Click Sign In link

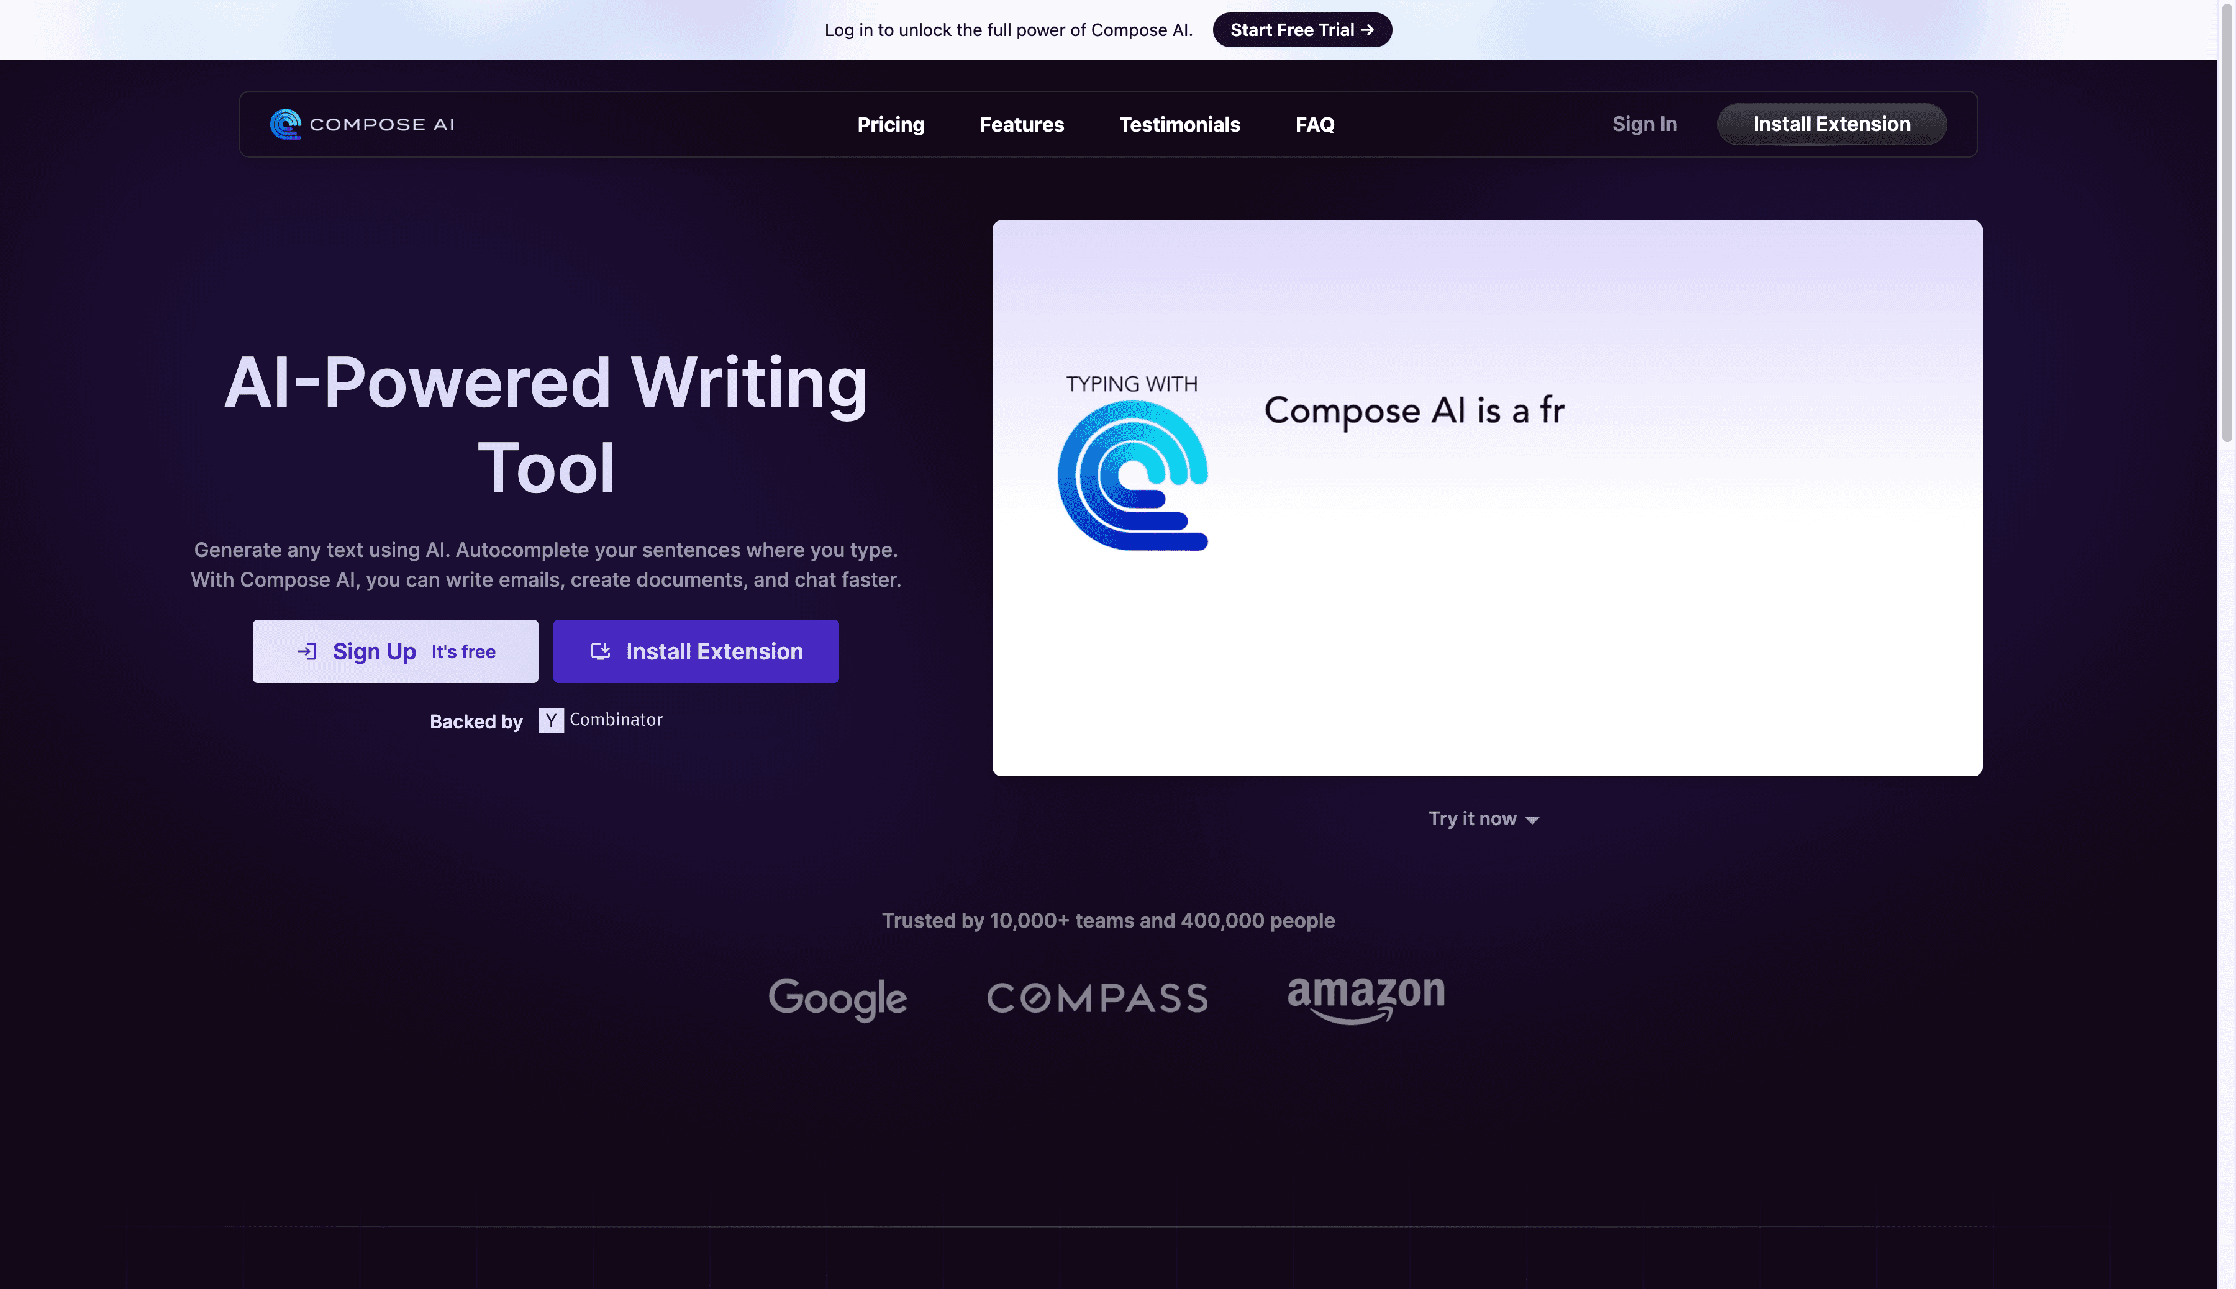pos(1643,124)
